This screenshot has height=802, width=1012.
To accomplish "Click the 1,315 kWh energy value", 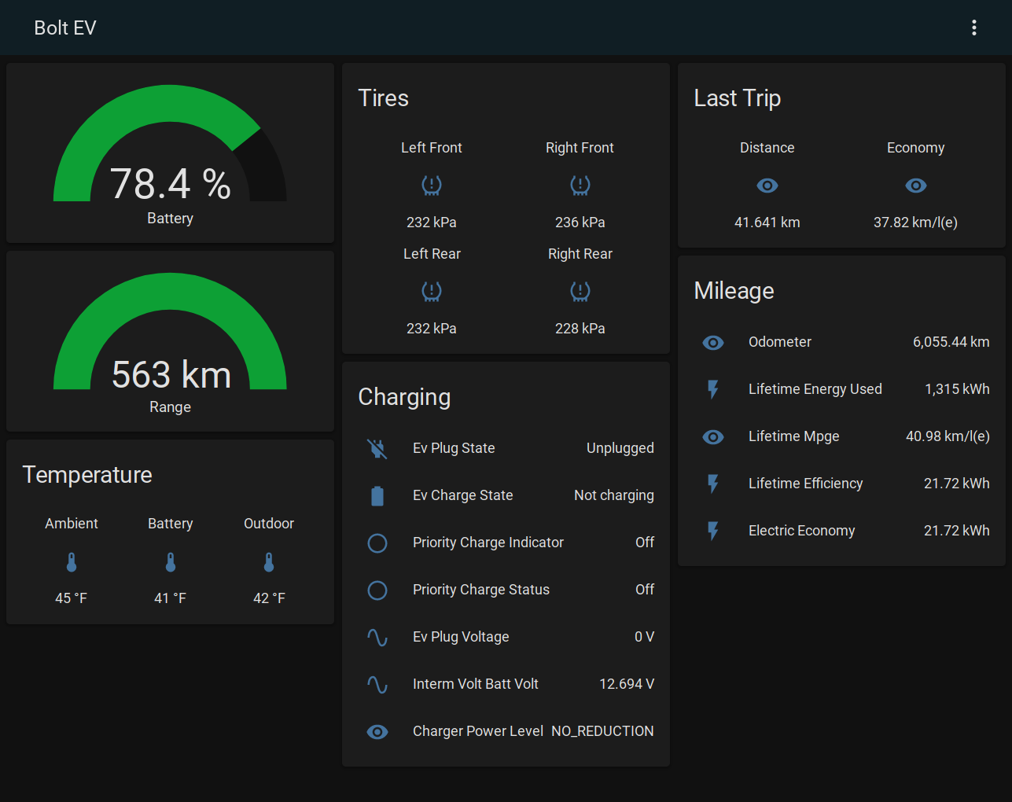I will pos(957,389).
